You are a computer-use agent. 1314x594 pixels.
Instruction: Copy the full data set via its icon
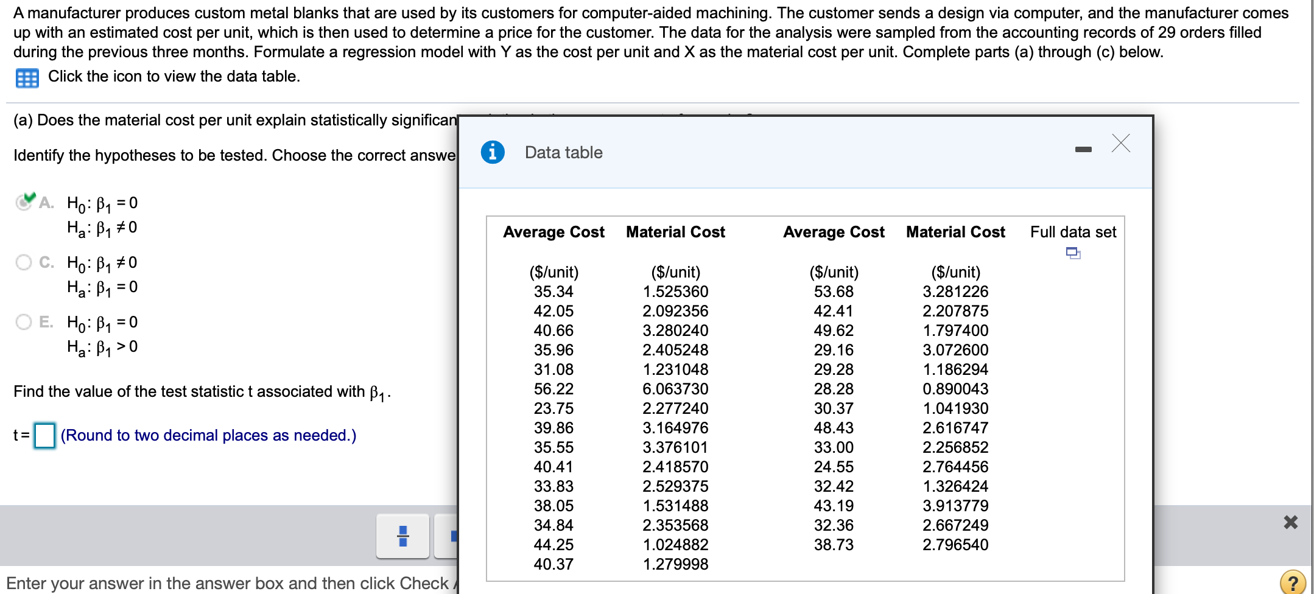click(1073, 253)
